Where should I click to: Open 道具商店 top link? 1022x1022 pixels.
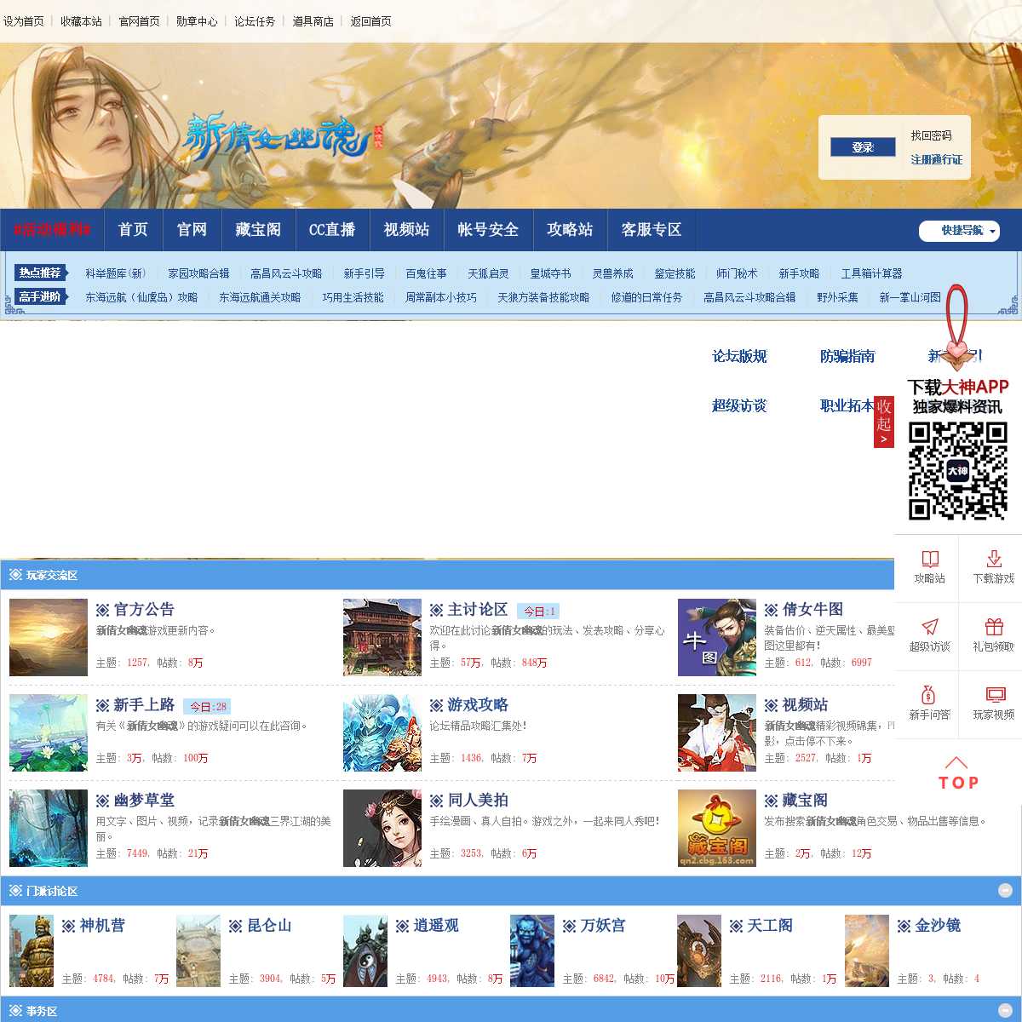pyautogui.click(x=313, y=21)
